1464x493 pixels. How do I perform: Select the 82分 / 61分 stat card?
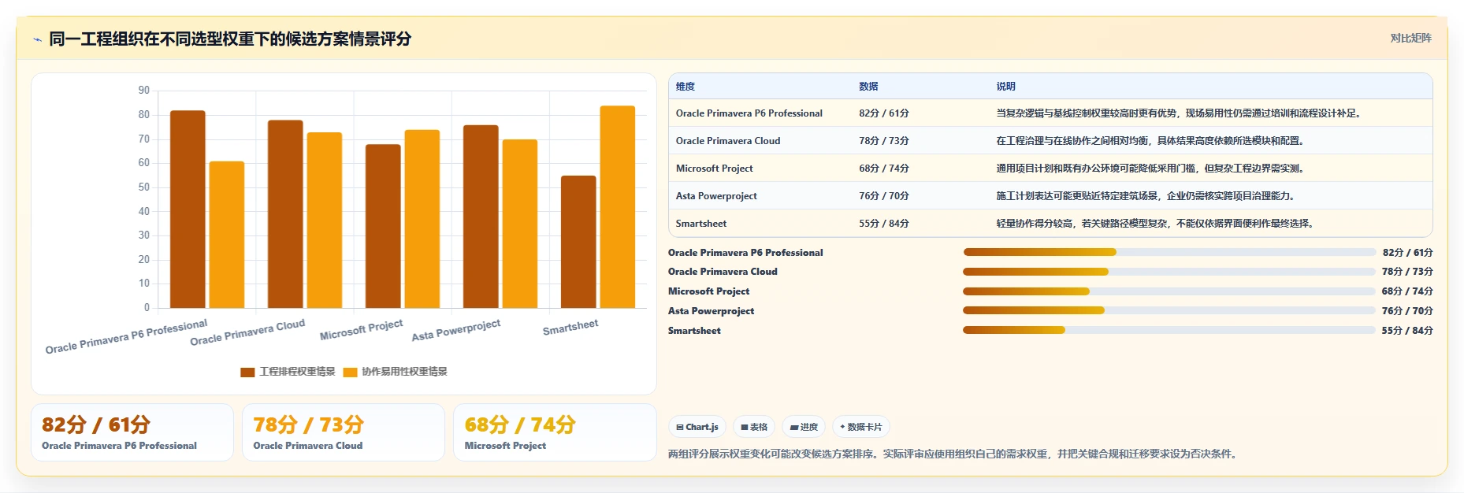click(132, 432)
